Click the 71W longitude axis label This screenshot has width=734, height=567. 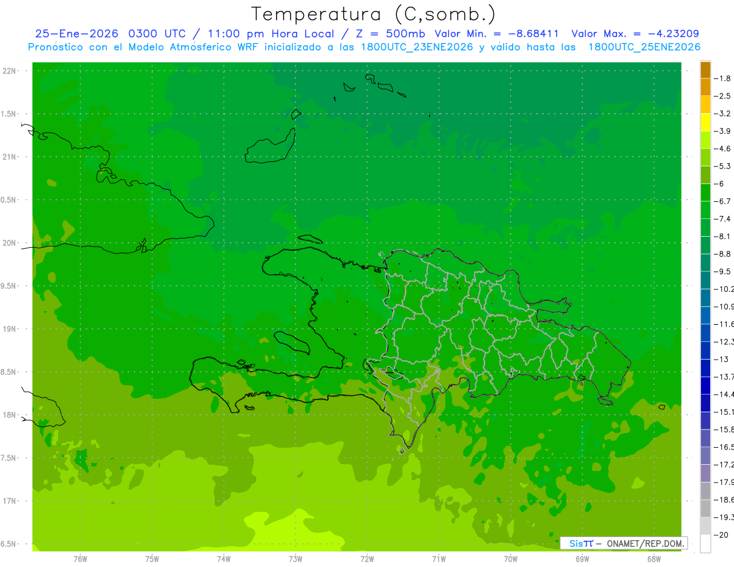click(x=439, y=558)
